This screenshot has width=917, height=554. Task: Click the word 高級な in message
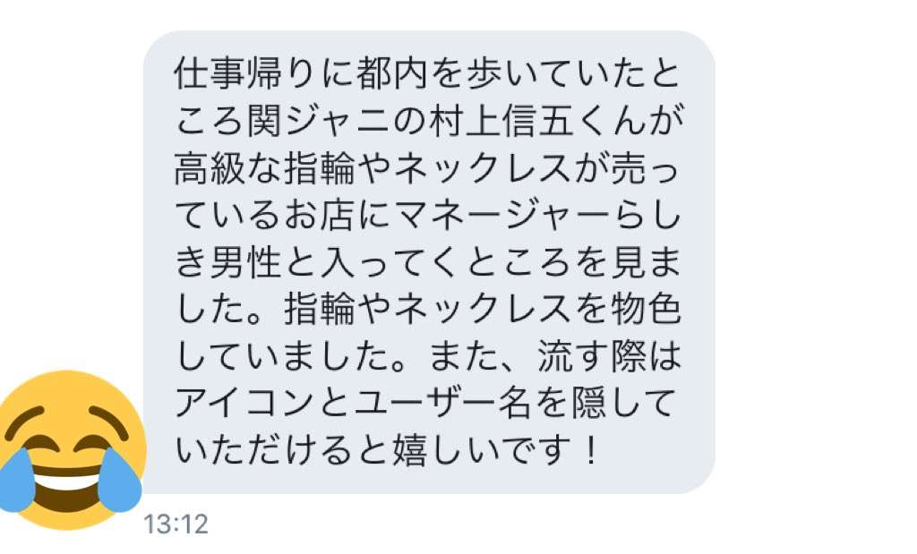click(227, 169)
